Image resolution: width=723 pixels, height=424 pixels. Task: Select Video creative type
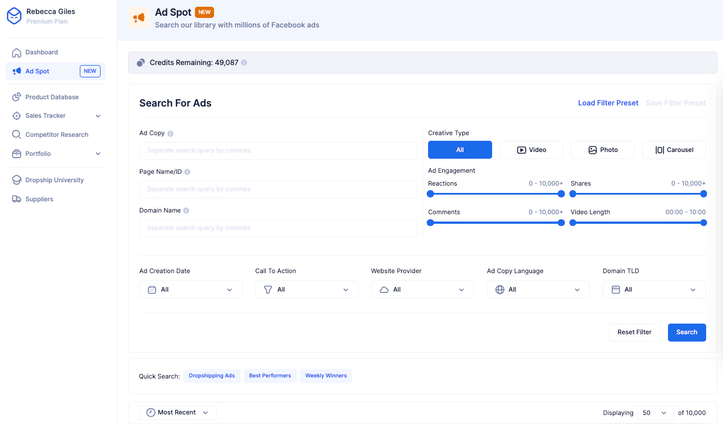tap(531, 150)
